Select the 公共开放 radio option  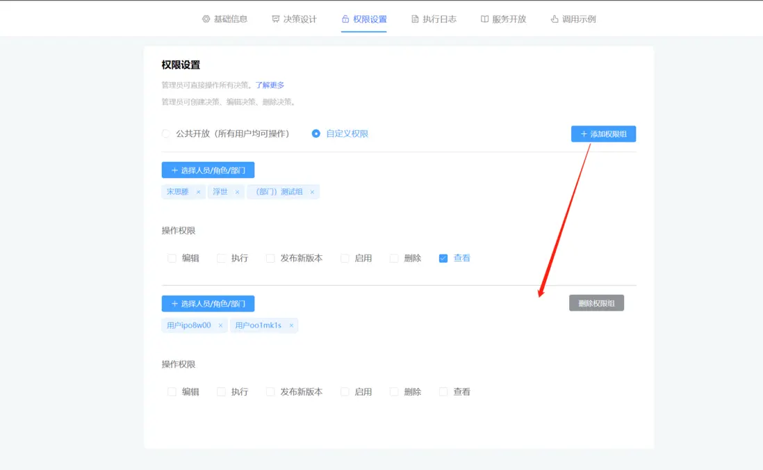pyautogui.click(x=165, y=133)
